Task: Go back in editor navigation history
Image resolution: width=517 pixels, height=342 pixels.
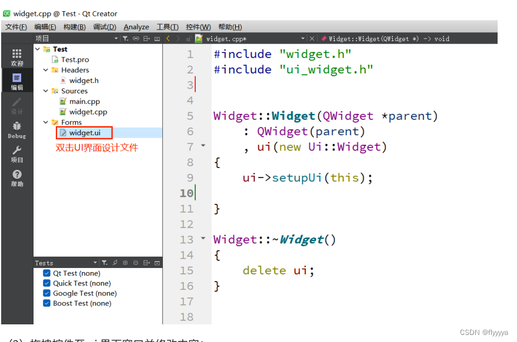Action: pyautogui.click(x=168, y=39)
